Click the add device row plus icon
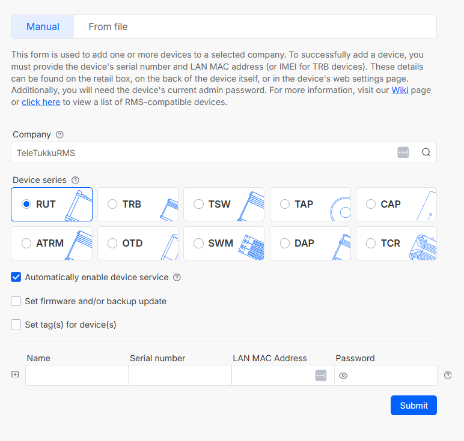The height and width of the screenshot is (441, 464). [x=16, y=375]
